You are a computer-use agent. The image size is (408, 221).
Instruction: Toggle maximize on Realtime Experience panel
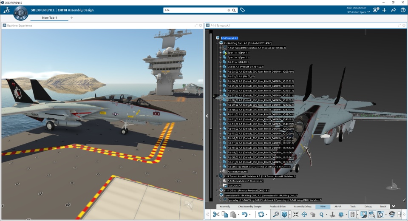[x=195, y=25]
